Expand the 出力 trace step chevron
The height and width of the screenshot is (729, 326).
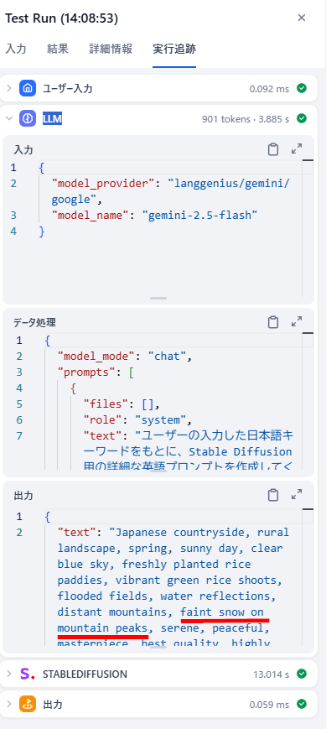pos(9,704)
